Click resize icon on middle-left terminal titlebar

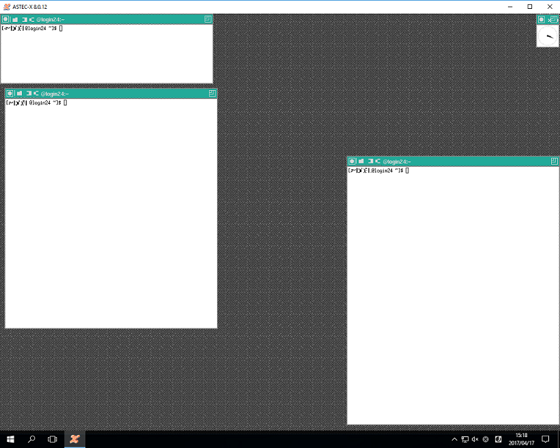(212, 93)
